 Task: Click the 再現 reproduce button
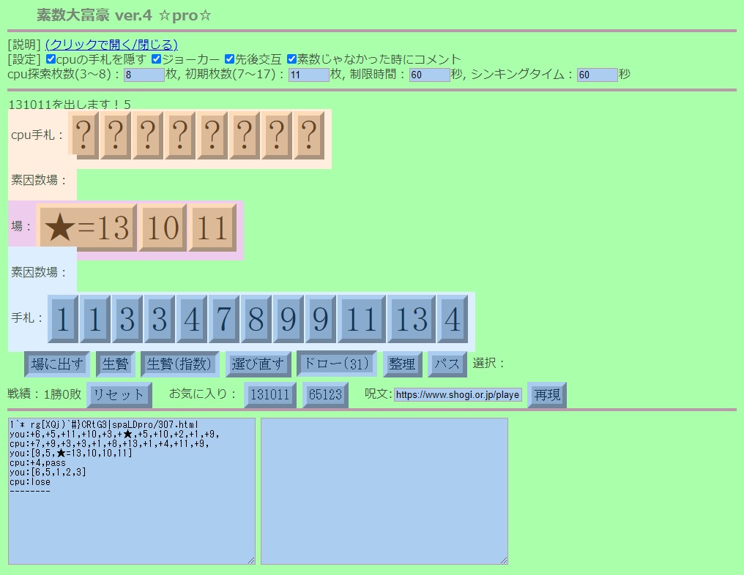click(x=547, y=395)
